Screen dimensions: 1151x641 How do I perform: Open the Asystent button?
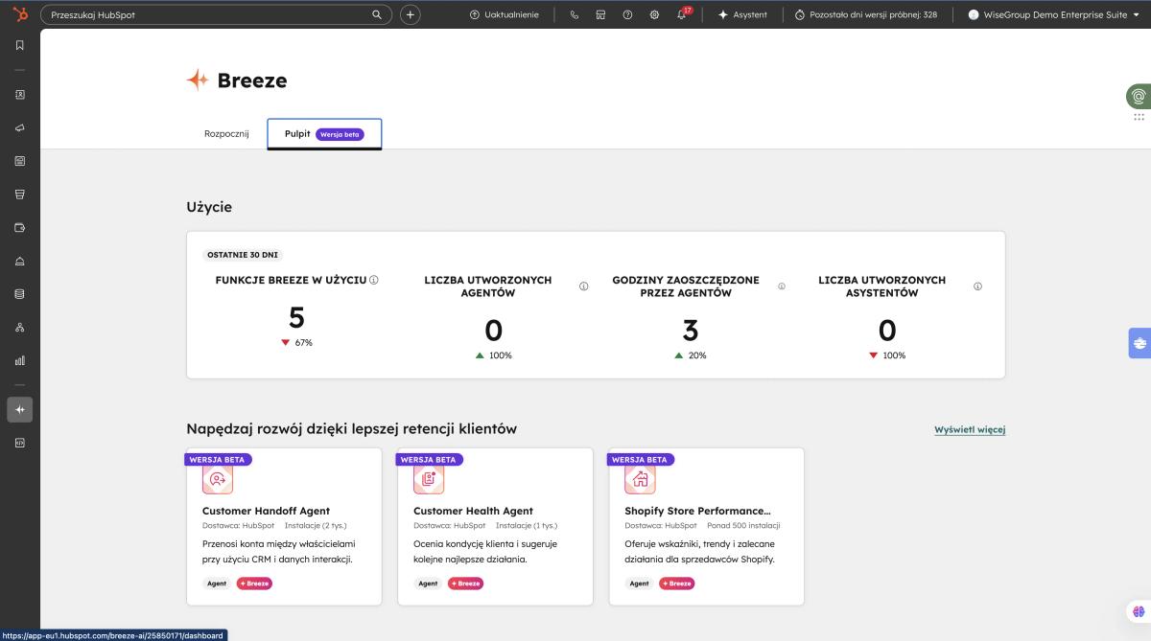pos(742,14)
